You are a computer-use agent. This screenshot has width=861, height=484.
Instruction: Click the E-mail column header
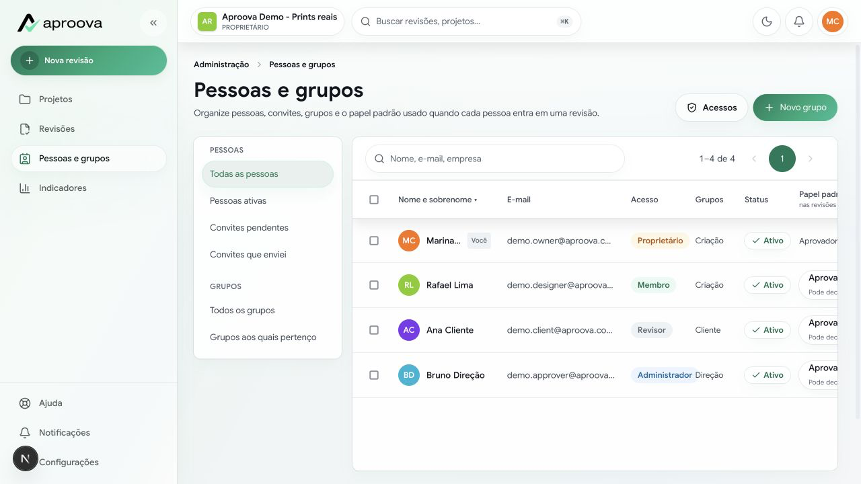click(x=519, y=200)
